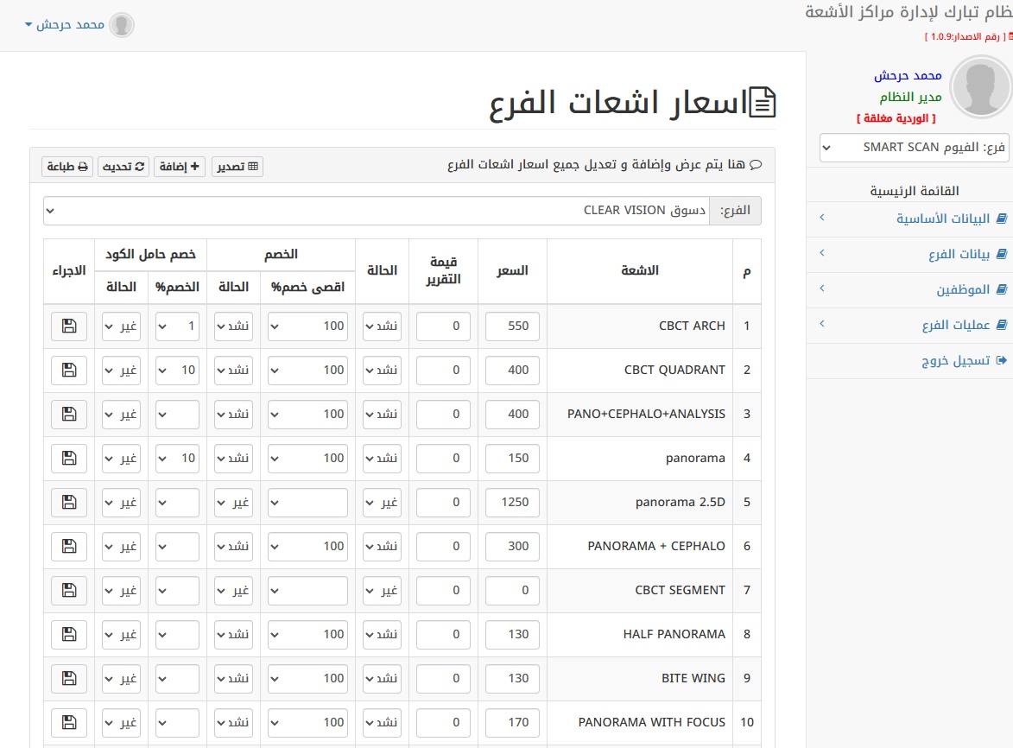
Task: Click the save icon for panorama 2.5D row
Action: 69,502
